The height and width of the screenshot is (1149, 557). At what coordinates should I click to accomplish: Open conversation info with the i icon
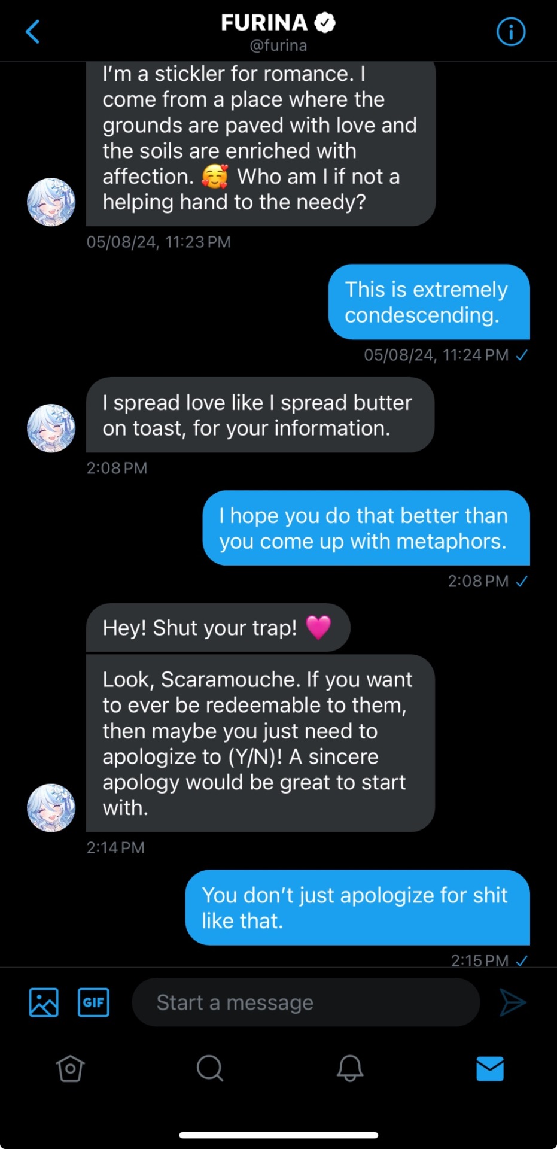[510, 32]
